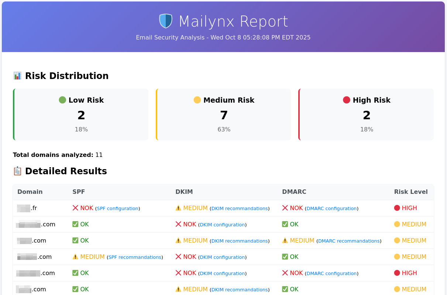Open DMARC configuration link in .com HIGH row
The image size is (447, 295).
point(331,274)
